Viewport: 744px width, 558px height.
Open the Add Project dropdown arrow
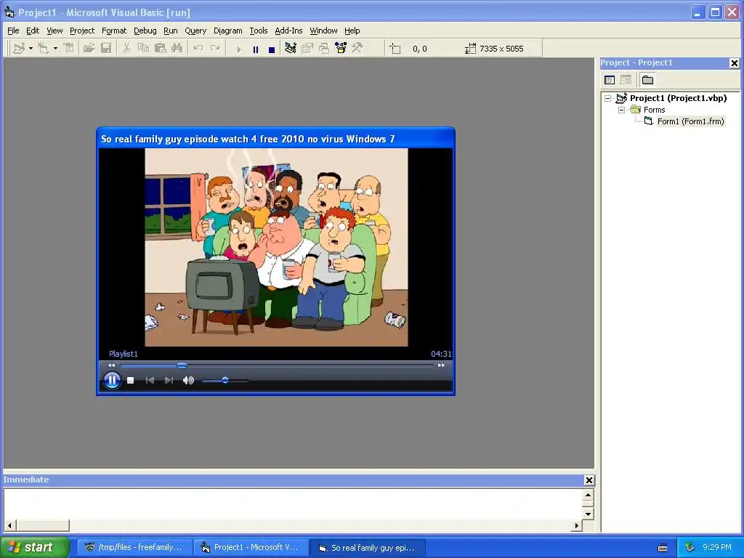coord(31,49)
